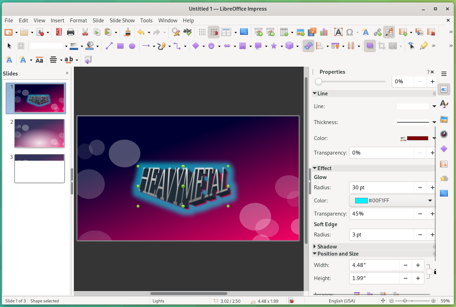Toggle Snap to Grid in the toolbar

click(214, 32)
